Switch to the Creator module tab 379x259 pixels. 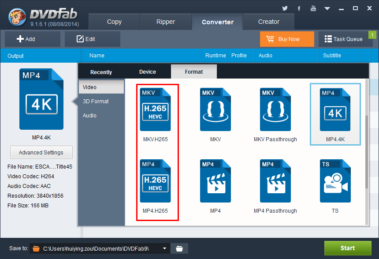point(269,22)
